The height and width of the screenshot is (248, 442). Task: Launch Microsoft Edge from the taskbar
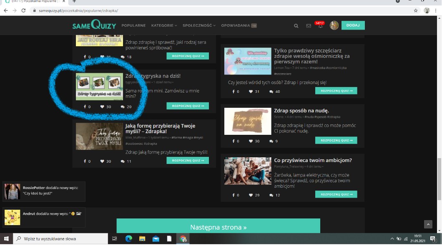[129, 239]
